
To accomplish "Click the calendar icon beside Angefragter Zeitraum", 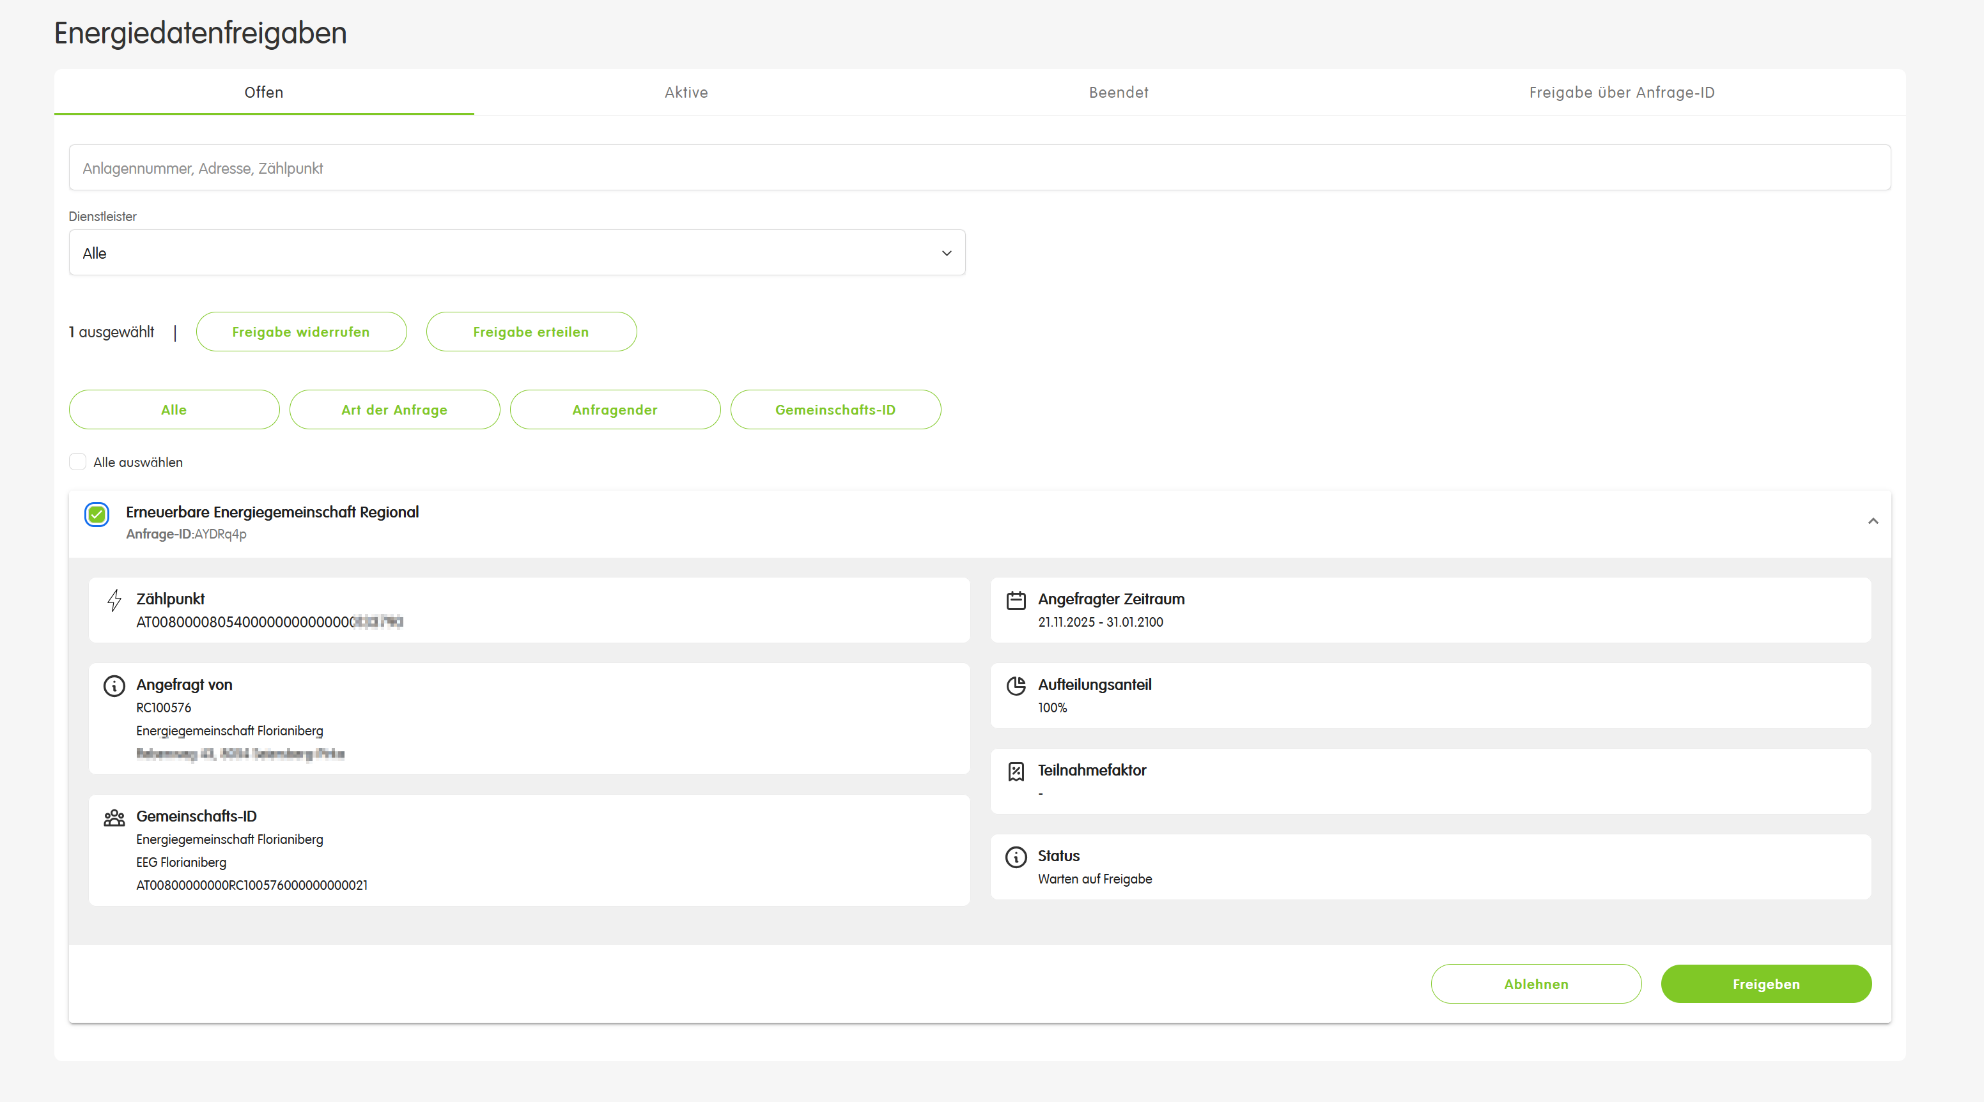I will (x=1016, y=601).
